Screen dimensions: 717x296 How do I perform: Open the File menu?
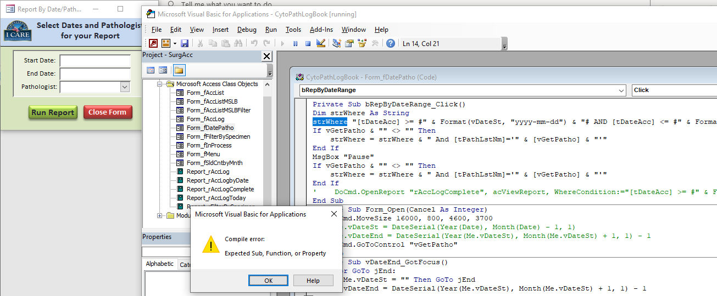[157, 30]
